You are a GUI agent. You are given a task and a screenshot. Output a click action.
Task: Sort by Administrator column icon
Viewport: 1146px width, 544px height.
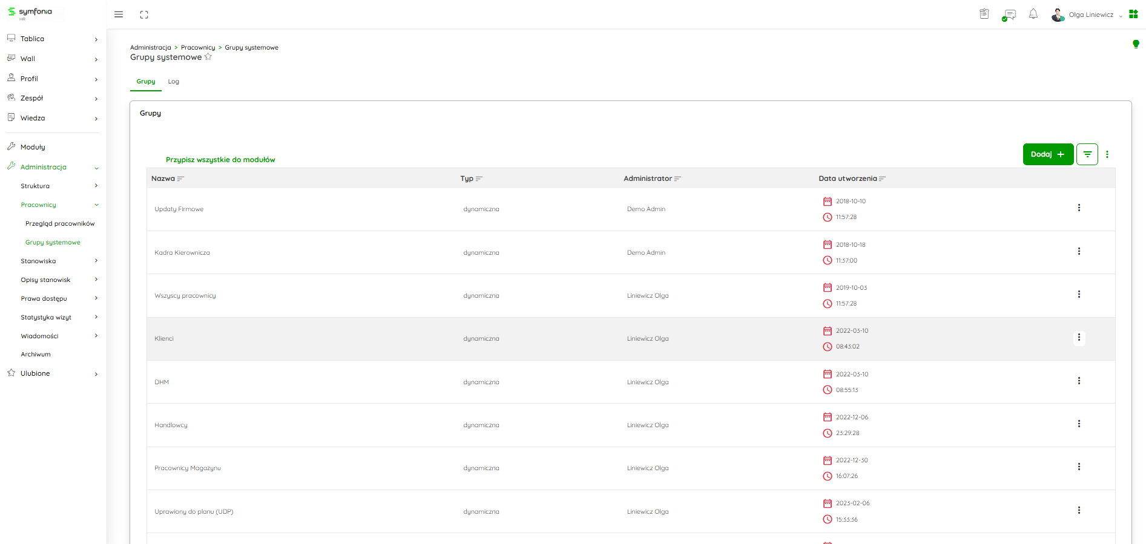[x=677, y=179]
